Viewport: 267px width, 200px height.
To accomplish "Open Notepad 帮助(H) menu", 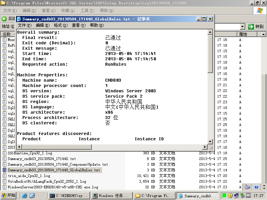I will (96, 25).
